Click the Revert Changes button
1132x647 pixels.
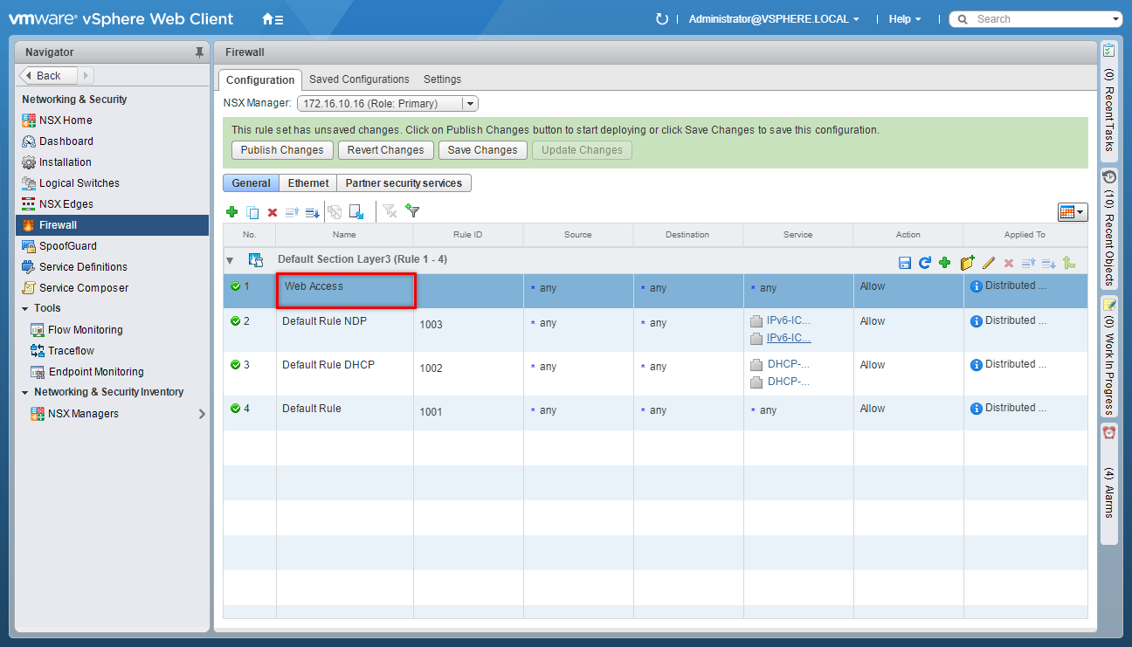[385, 150]
